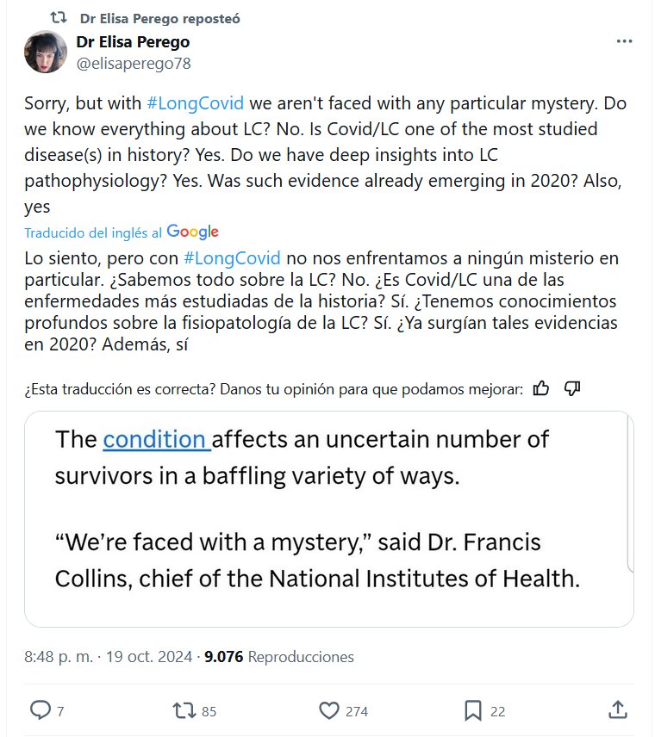
Task: Open the three-dot more options menu
Action: click(x=625, y=41)
